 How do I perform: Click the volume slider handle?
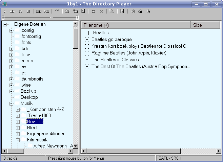point(77,18)
